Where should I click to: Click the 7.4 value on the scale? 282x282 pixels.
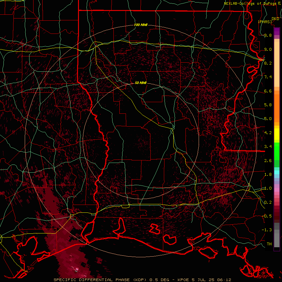[x=268, y=77]
